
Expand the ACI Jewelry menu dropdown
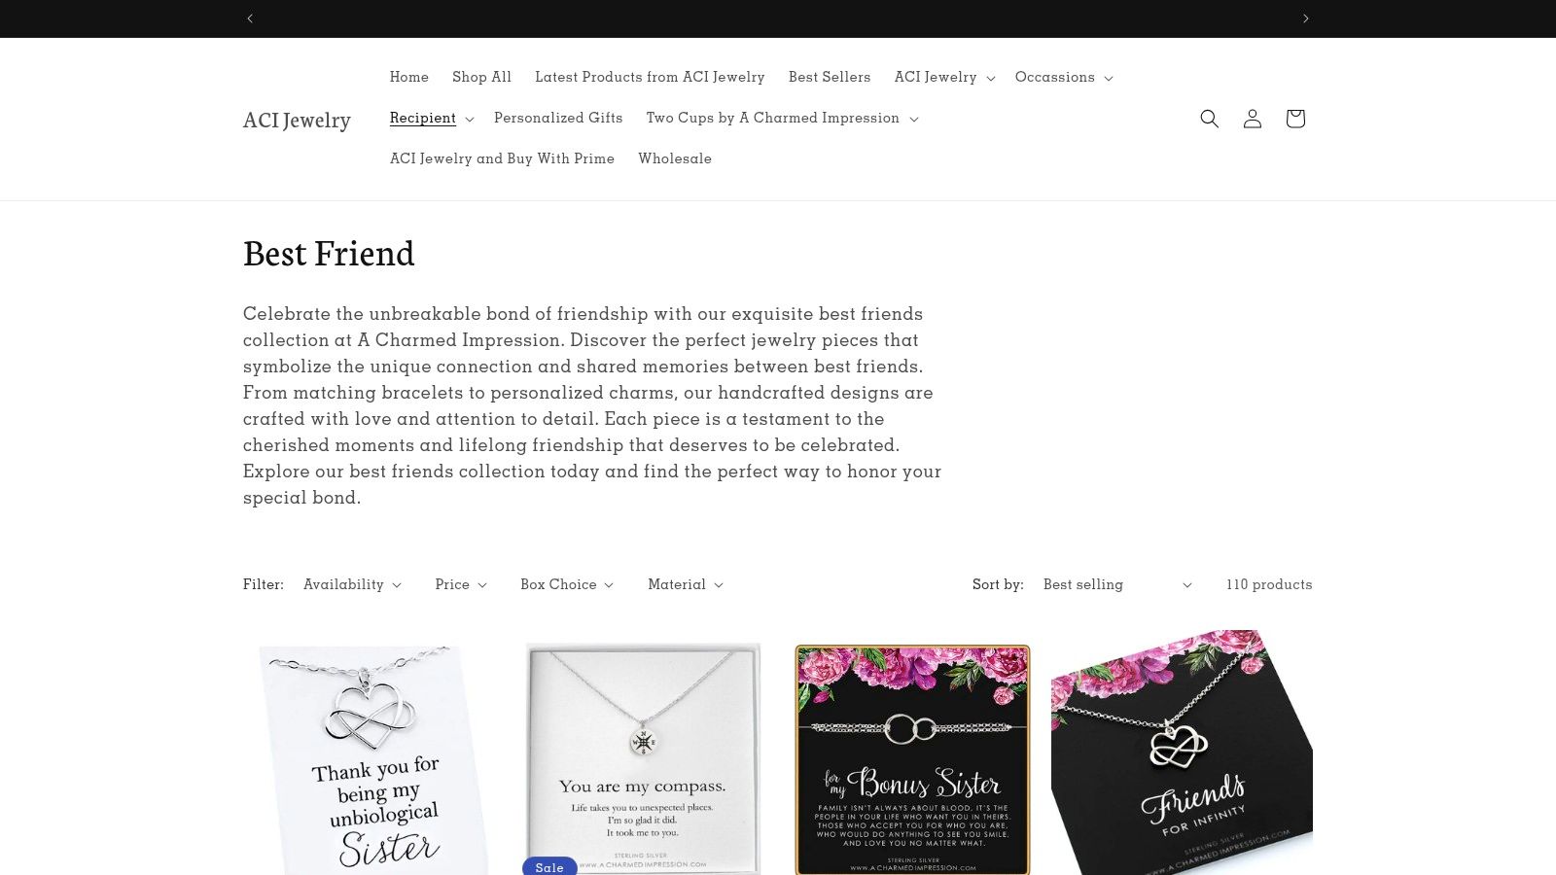[x=944, y=78]
